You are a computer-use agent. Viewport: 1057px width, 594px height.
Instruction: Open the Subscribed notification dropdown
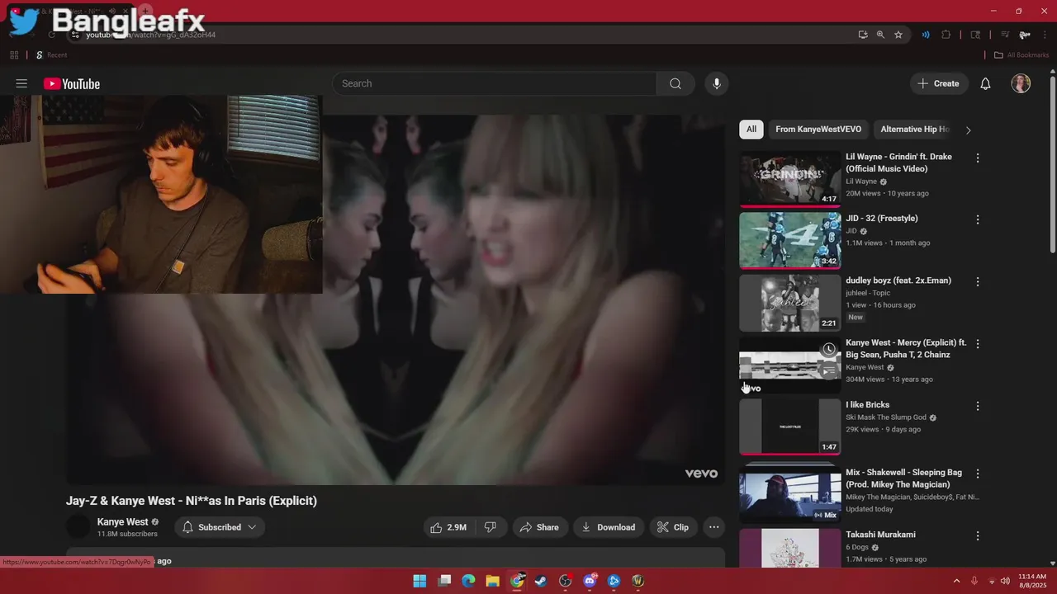tap(219, 527)
